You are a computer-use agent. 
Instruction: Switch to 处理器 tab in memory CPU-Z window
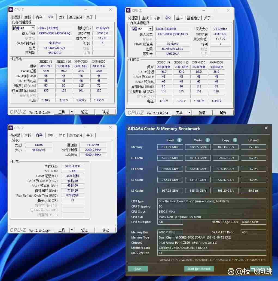(x=16, y=135)
